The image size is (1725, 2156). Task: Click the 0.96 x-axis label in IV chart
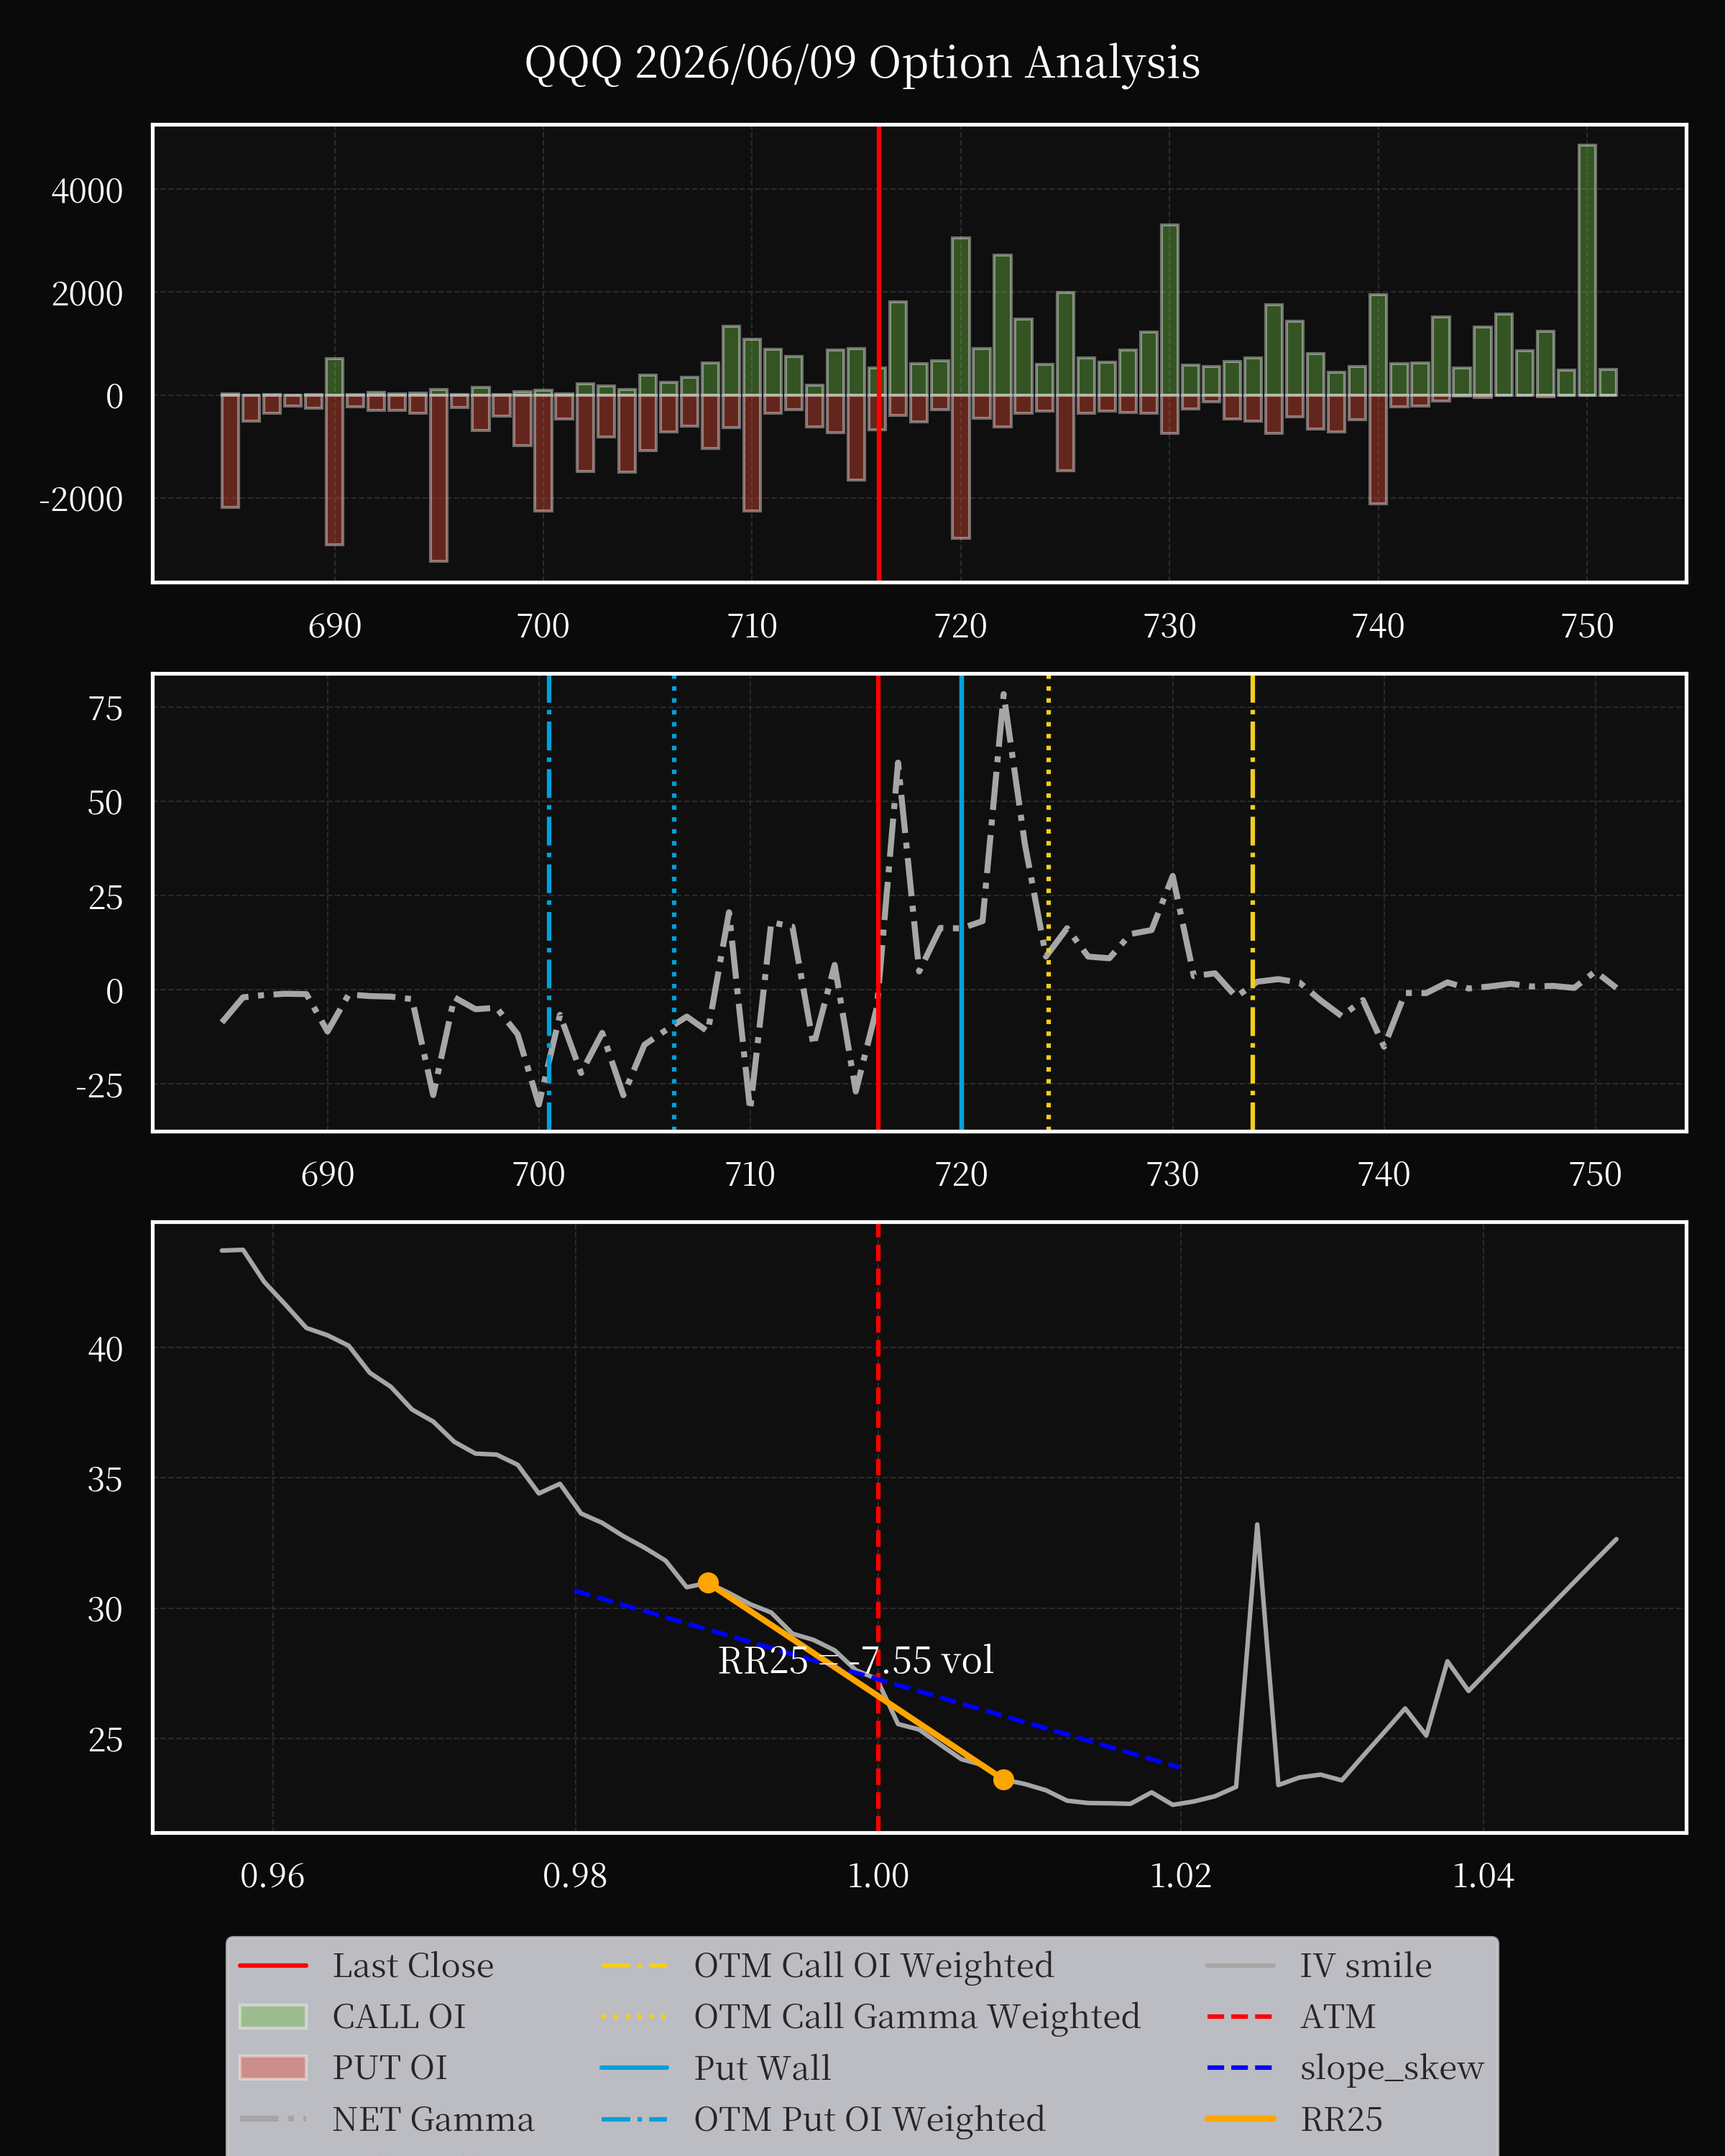pos(272,1875)
